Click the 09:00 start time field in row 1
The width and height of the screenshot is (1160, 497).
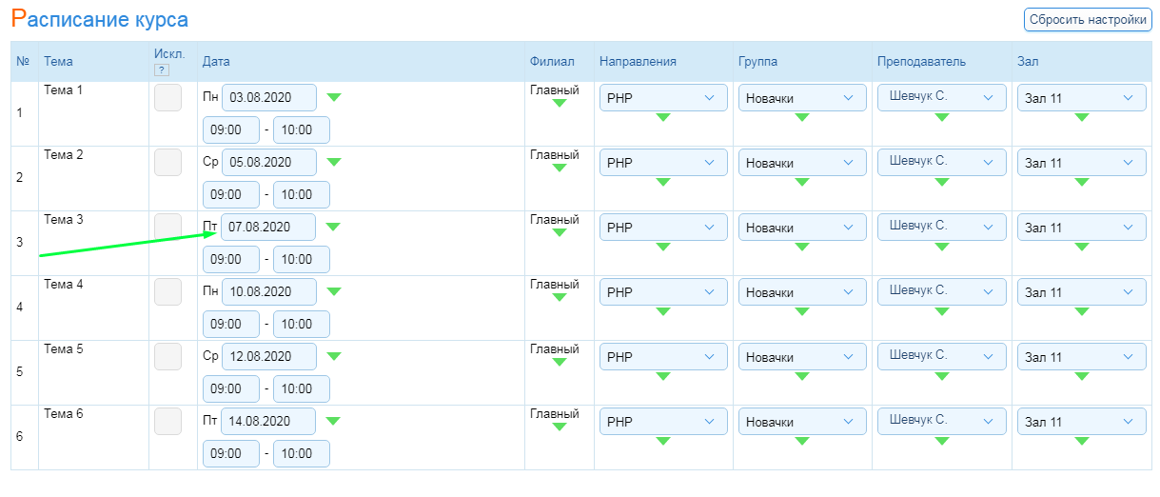click(231, 130)
